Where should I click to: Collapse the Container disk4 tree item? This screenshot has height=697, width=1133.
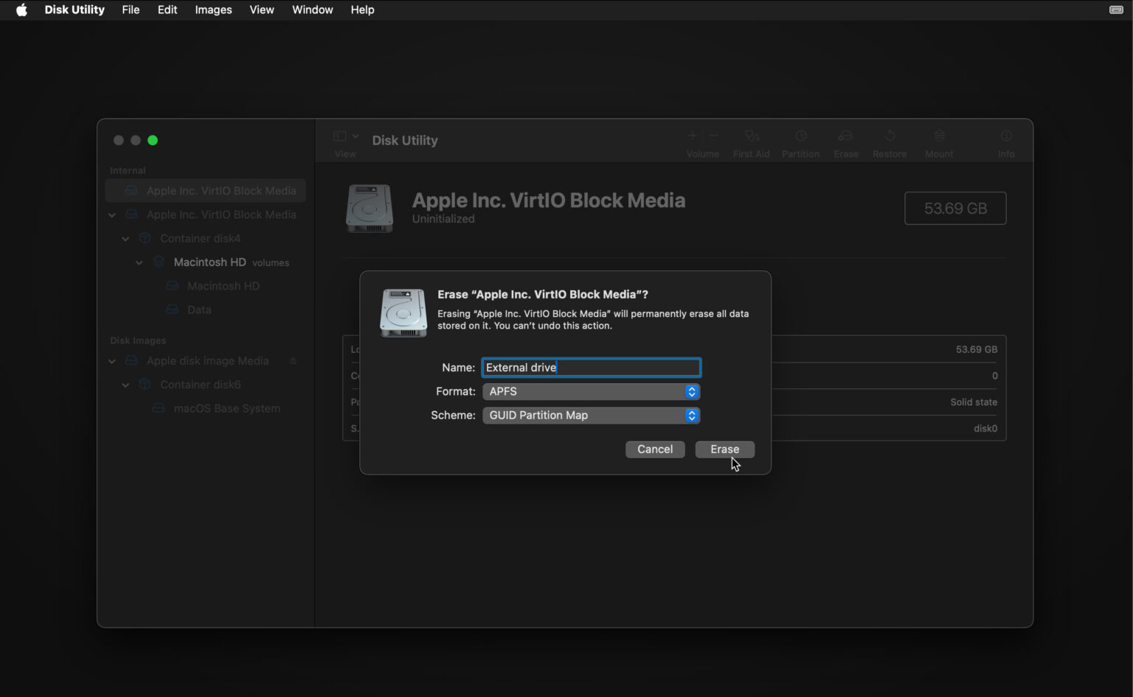125,238
